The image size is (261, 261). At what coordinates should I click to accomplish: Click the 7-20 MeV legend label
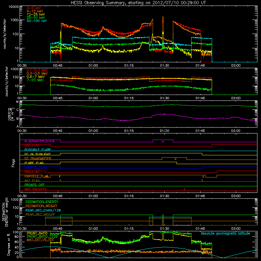point(35,80)
